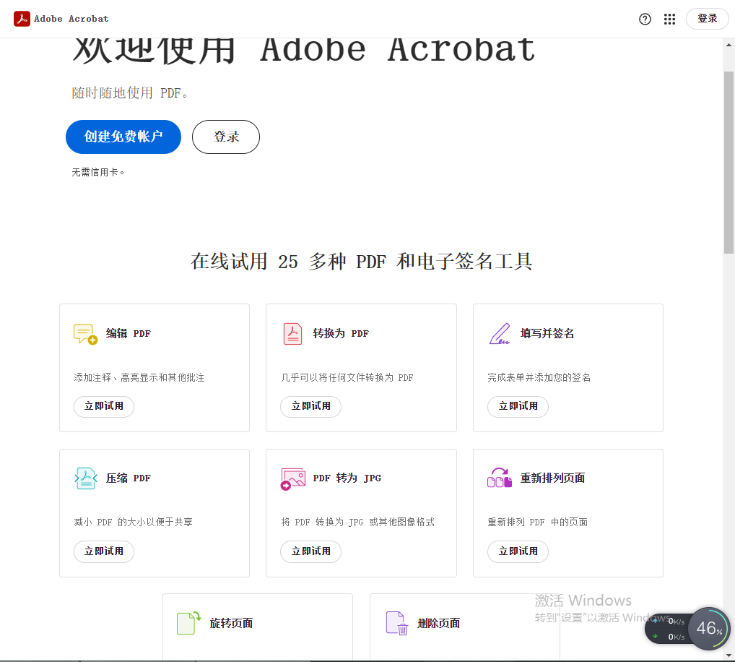The height and width of the screenshot is (662, 735).
Task: Click text 添加注释、高亮显示和其他批注
Action: pos(139,378)
